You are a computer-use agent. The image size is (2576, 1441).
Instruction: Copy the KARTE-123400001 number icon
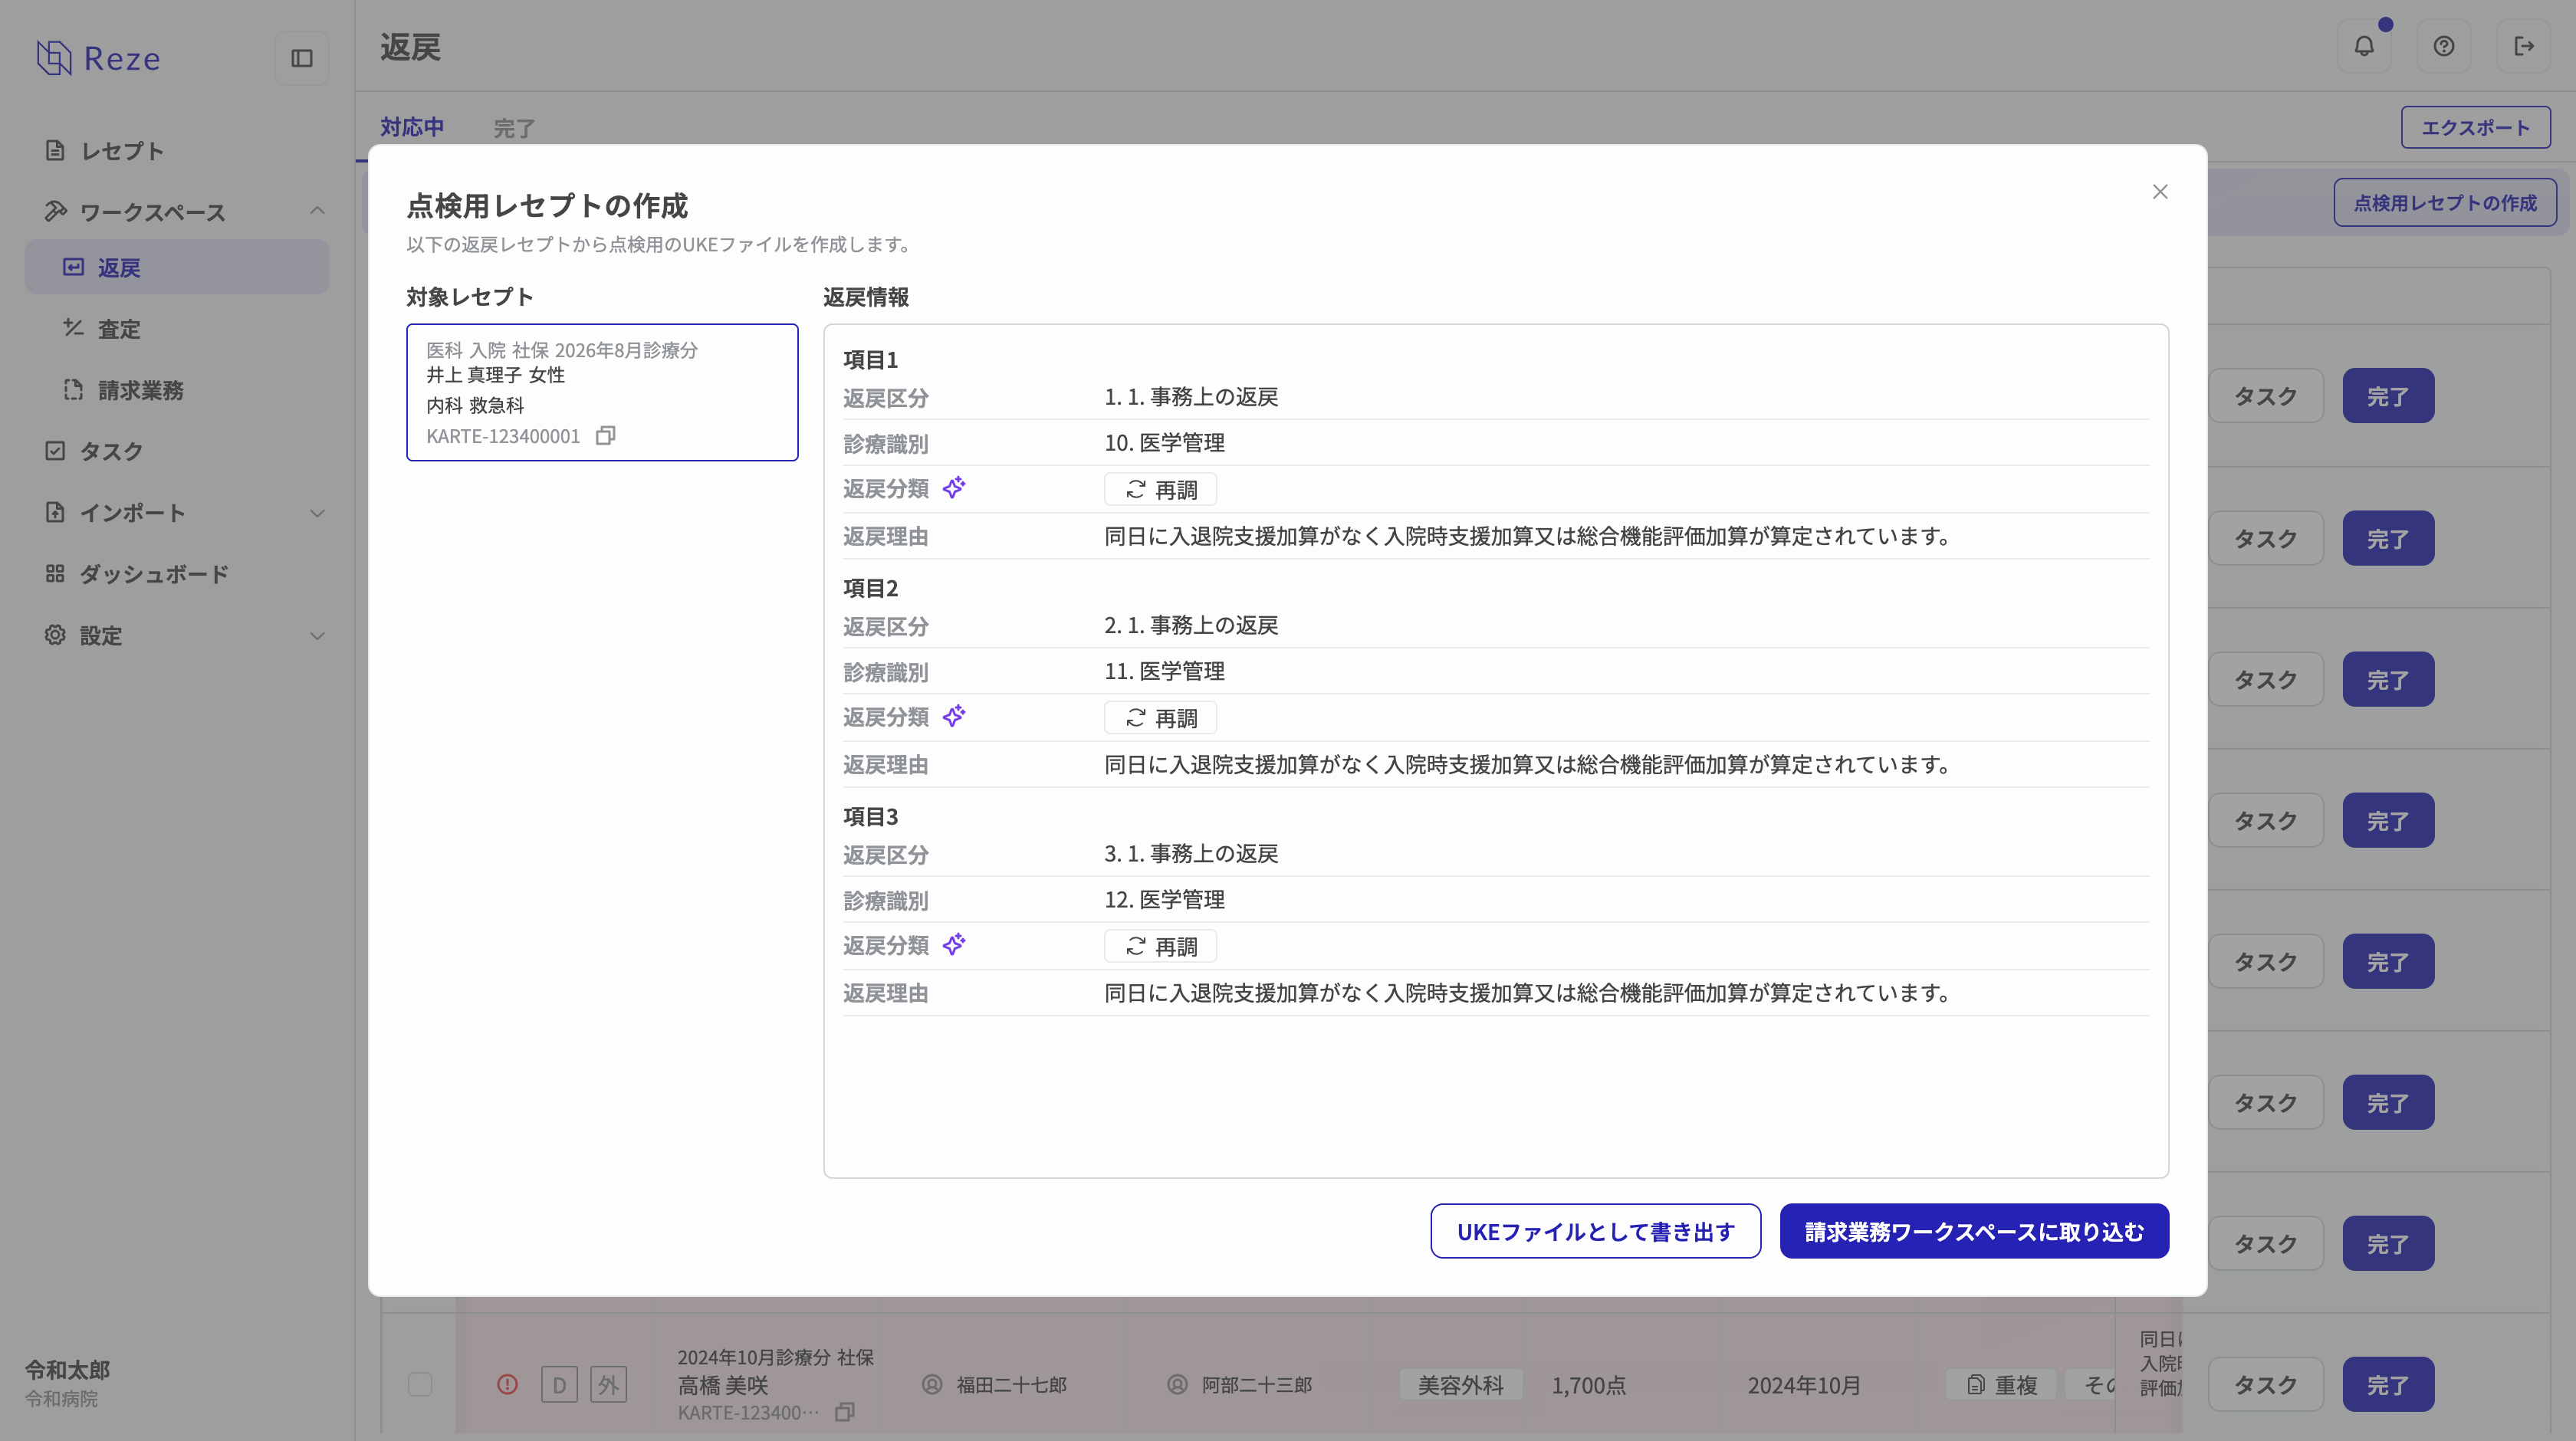[x=605, y=435]
